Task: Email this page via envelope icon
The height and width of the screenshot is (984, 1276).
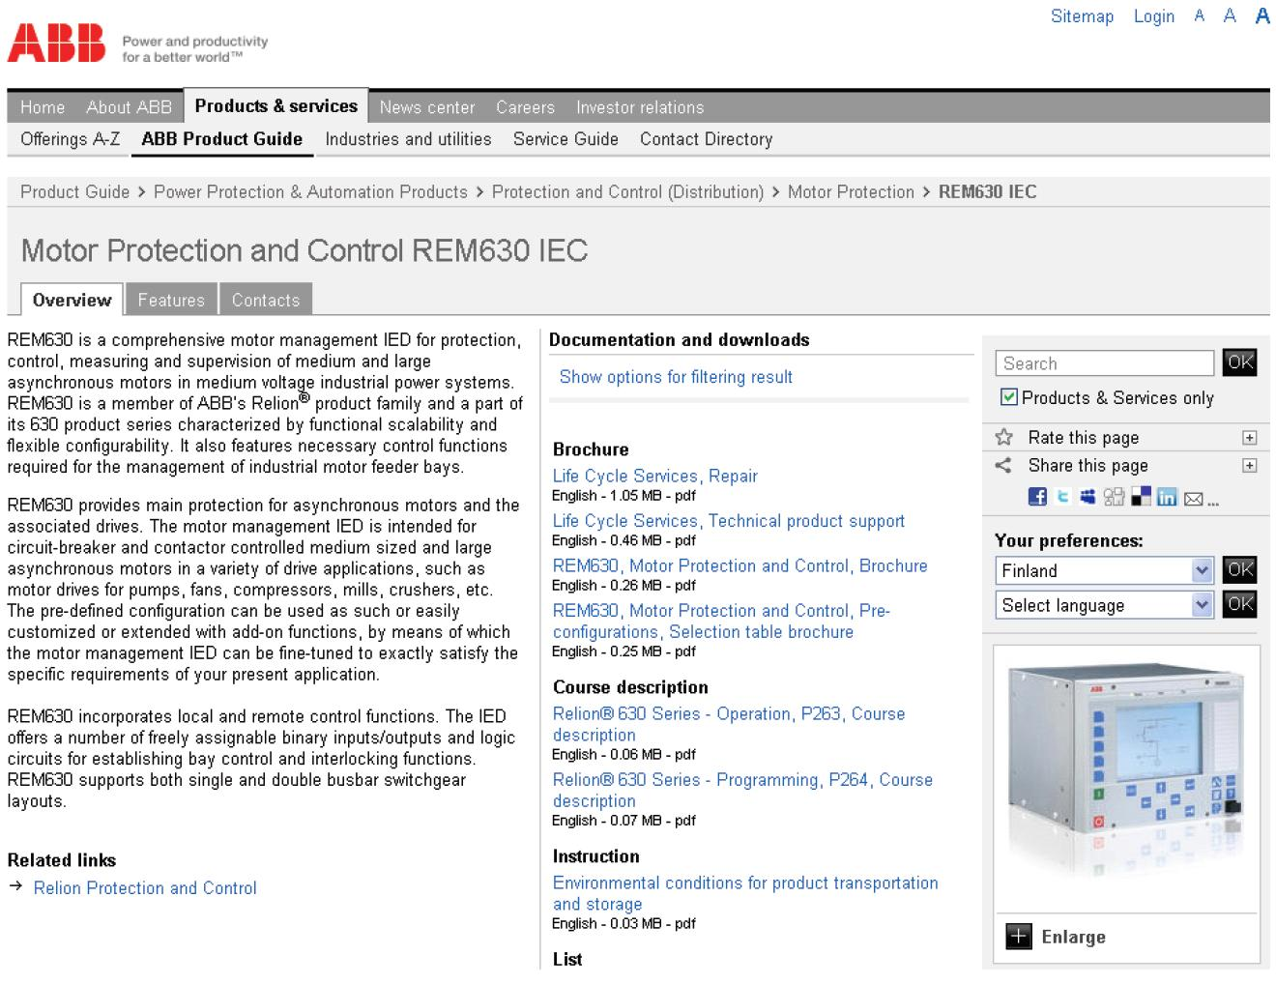Action: (x=1194, y=499)
